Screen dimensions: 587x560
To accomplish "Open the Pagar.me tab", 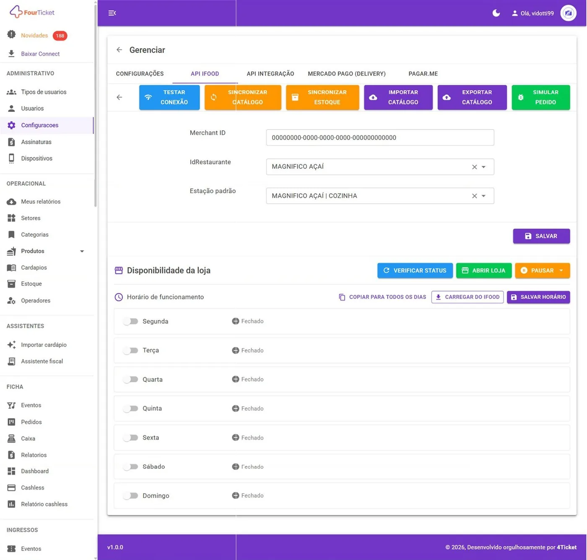I will pyautogui.click(x=423, y=74).
